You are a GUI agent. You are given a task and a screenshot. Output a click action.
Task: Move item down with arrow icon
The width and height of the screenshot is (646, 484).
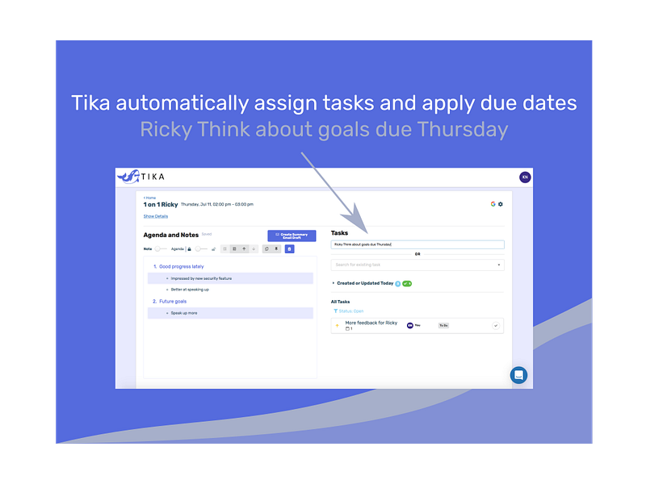point(254,249)
